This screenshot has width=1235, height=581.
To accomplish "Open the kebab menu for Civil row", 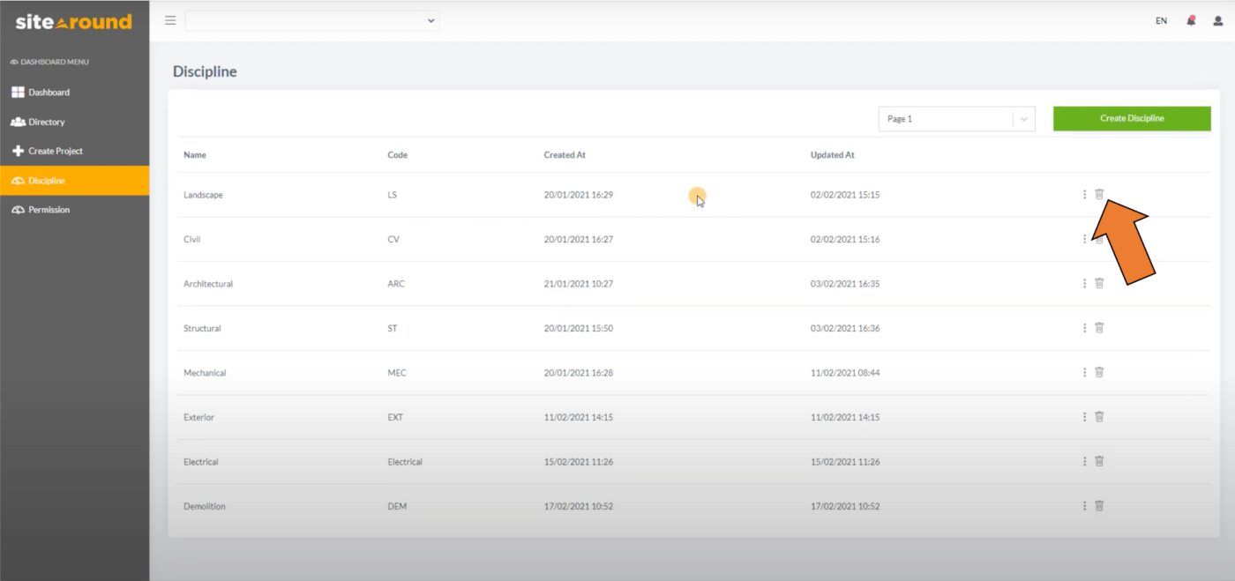I will 1084,238.
